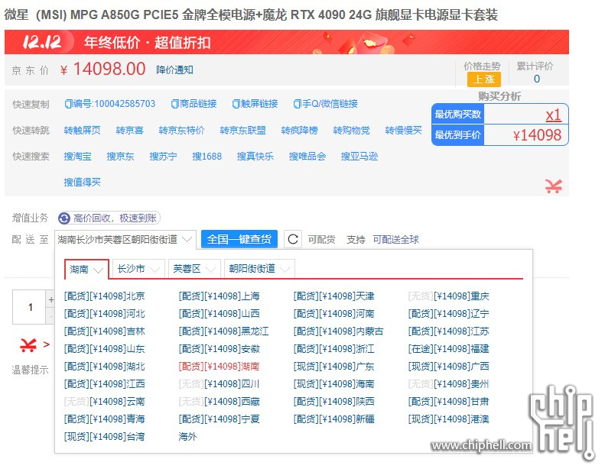Jump to 转京东特价
Screen dimensions: 605x472
[181, 131]
